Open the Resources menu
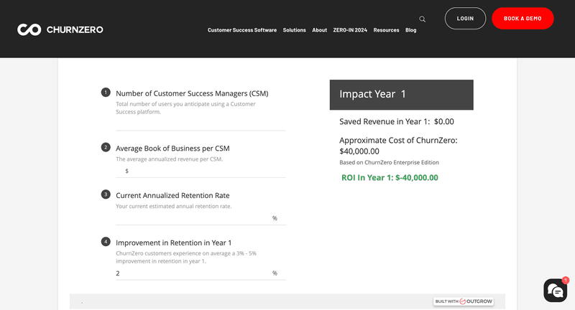 (386, 30)
